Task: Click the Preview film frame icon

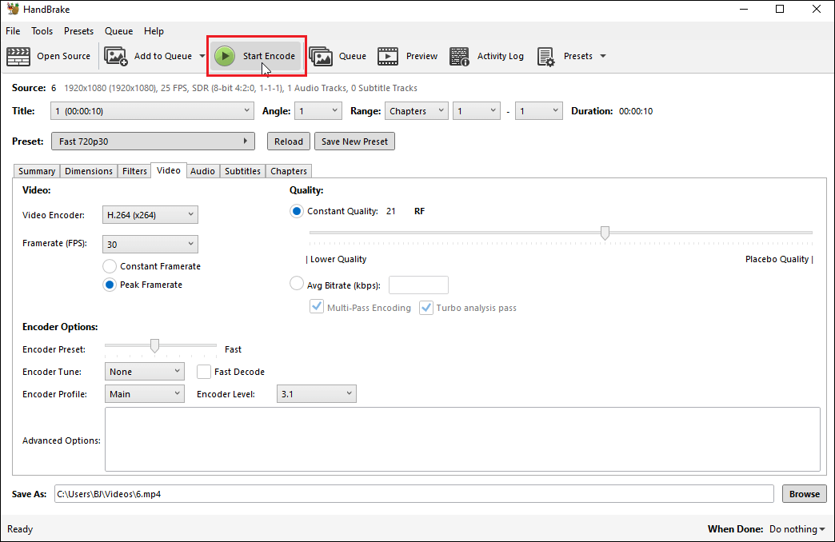Action: (388, 56)
